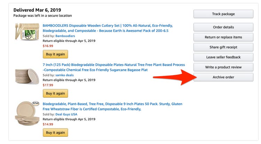This screenshot has width=261, height=144.
Task: Click the $16.99 cutlery price
Action: click(x=48, y=45)
